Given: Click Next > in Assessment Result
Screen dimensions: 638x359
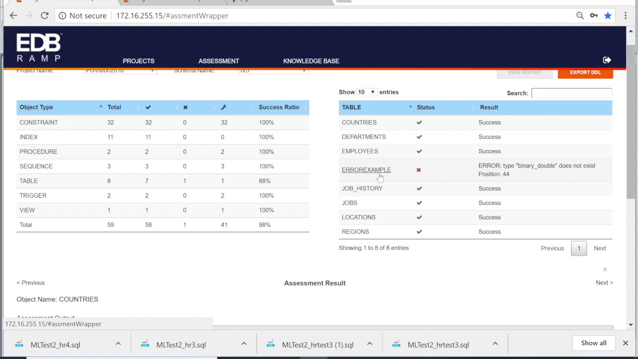Looking at the screenshot, I should (x=604, y=283).
